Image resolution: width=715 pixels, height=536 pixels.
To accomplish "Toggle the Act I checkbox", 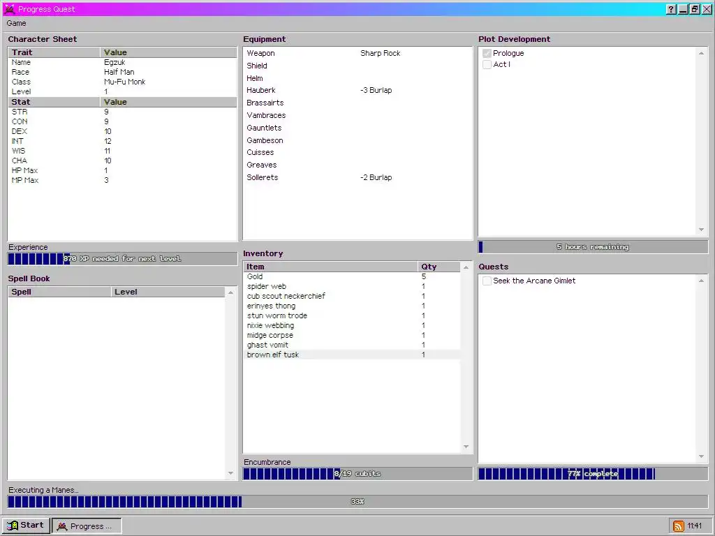I will pyautogui.click(x=487, y=65).
